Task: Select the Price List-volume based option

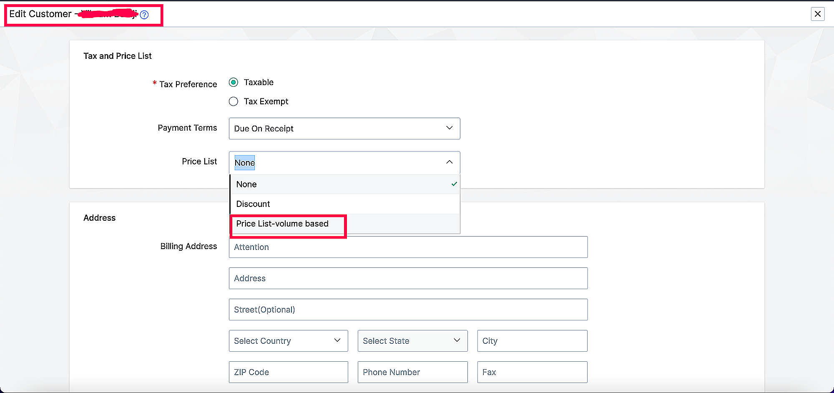Action: coord(282,224)
